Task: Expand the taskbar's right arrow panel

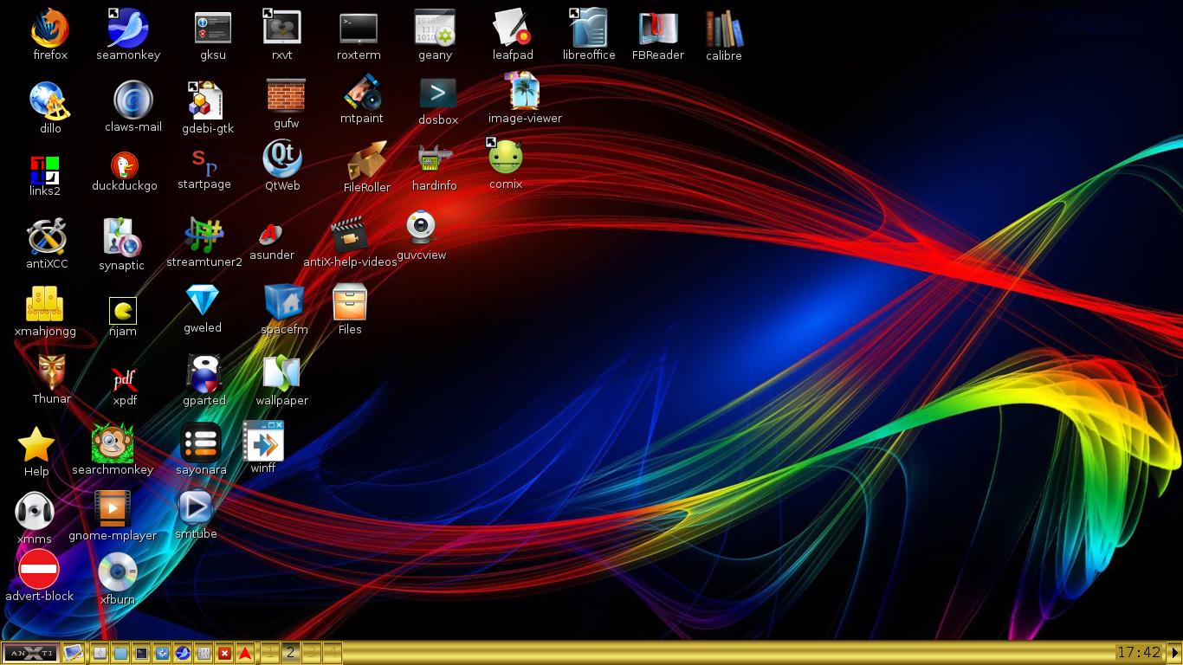Action: tap(1176, 653)
